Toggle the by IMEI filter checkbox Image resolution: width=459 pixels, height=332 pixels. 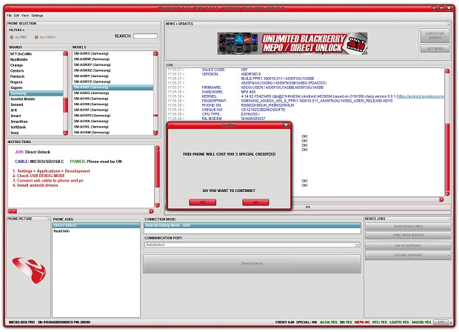12,37
